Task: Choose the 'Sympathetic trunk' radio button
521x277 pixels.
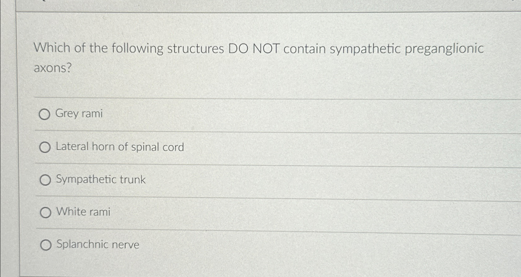Action: (x=45, y=180)
